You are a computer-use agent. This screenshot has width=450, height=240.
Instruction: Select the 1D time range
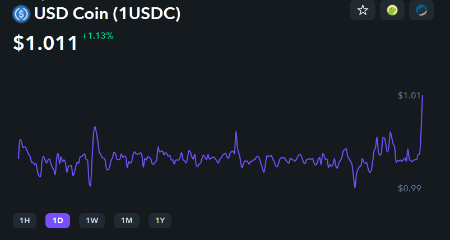[58, 220]
